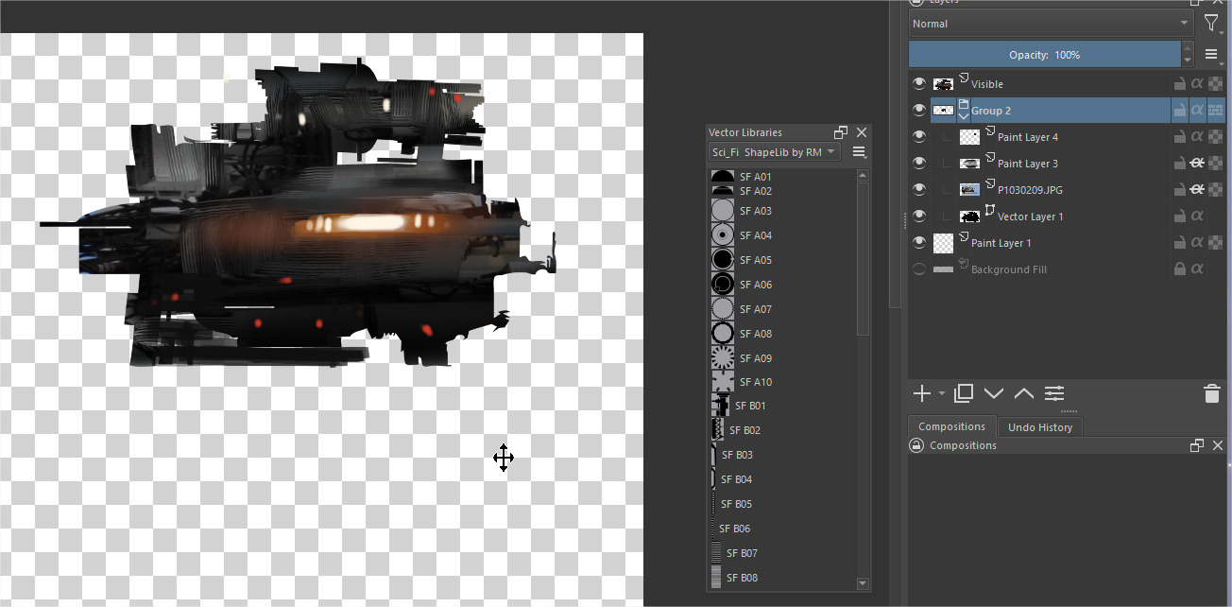Move layer up with the up arrow icon
Screen dimensions: 1232x607
(x=1024, y=393)
